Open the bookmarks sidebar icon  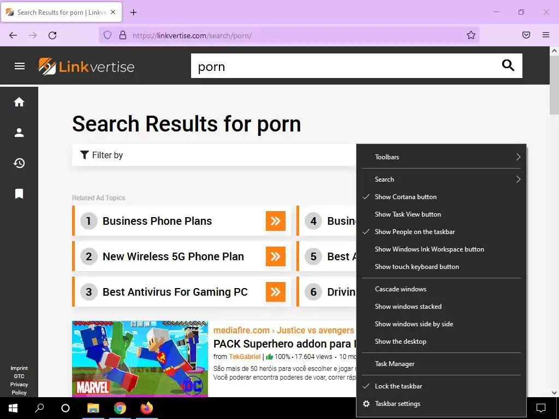(x=19, y=194)
